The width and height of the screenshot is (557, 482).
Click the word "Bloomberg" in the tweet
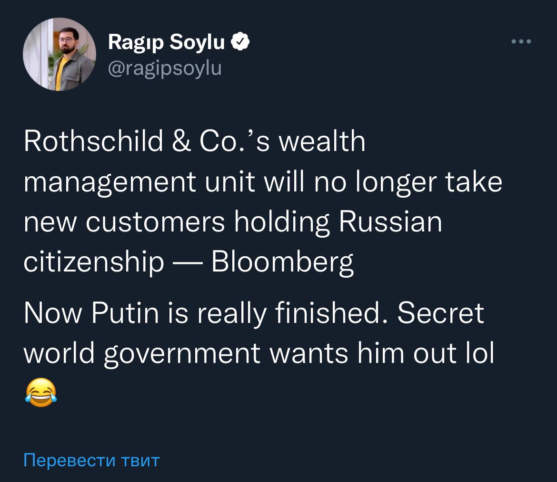tap(282, 261)
